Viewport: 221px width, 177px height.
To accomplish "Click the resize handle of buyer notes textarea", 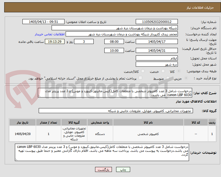I will pos(16,160).
